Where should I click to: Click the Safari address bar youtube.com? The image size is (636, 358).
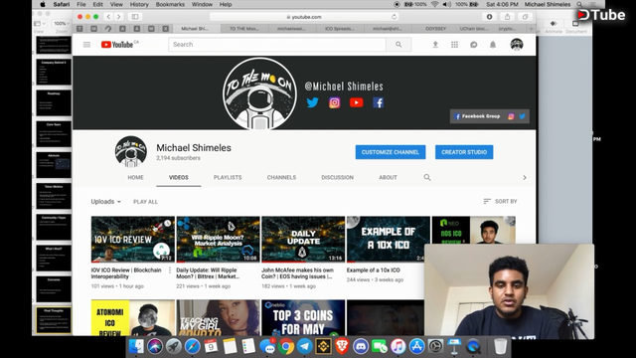[304, 17]
